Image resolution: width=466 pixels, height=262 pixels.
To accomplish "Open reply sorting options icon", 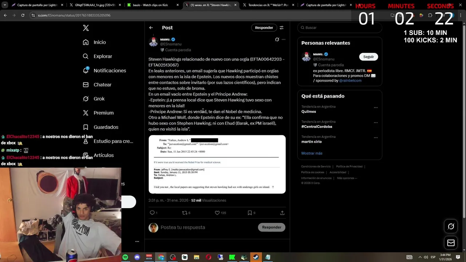I will click(x=281, y=28).
